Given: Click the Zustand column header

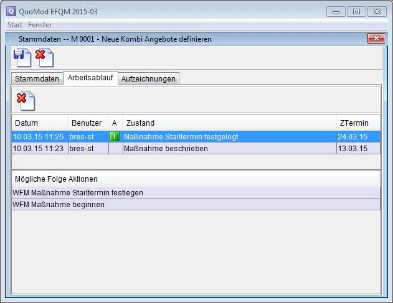Looking at the screenshot, I should pyautogui.click(x=228, y=123).
